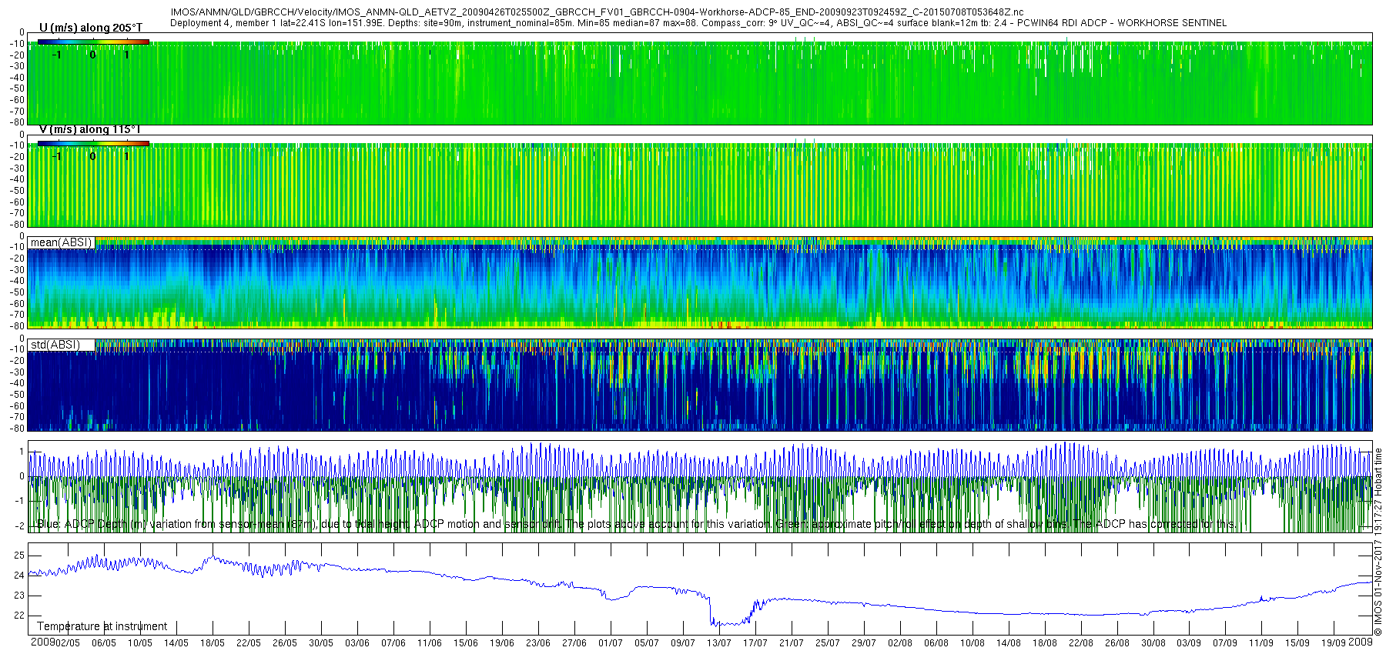Click the '15/06' date tick label
Screen dimensions: 1386x654
pos(466,643)
